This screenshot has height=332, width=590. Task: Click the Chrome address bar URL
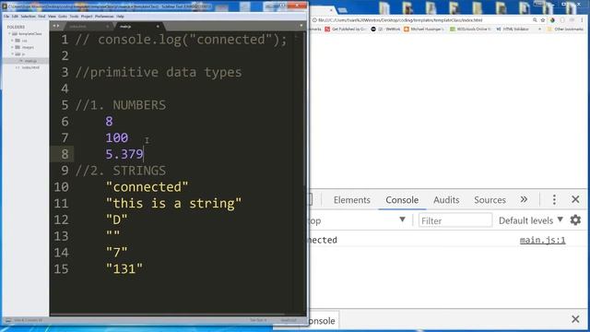400,20
